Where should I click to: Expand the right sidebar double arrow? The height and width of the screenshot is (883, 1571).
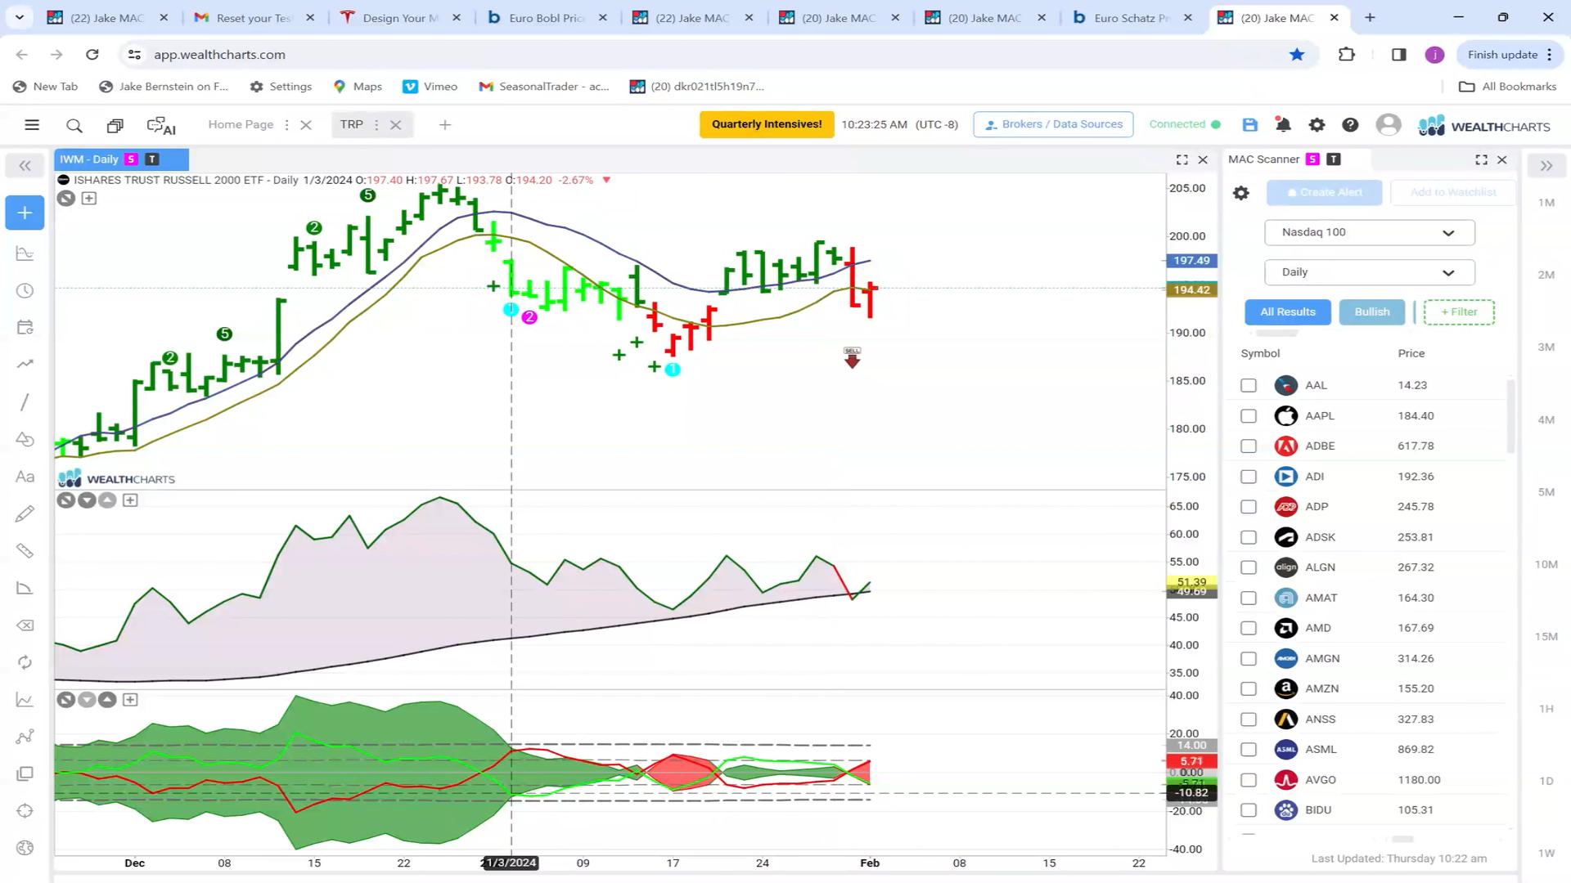1546,166
